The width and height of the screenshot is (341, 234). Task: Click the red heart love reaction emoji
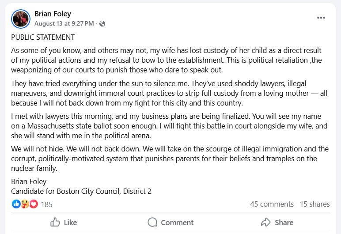[x=34, y=204]
